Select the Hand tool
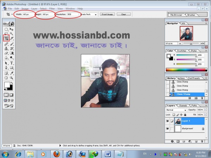Viewport: 211px width, 158px height. 6,78
